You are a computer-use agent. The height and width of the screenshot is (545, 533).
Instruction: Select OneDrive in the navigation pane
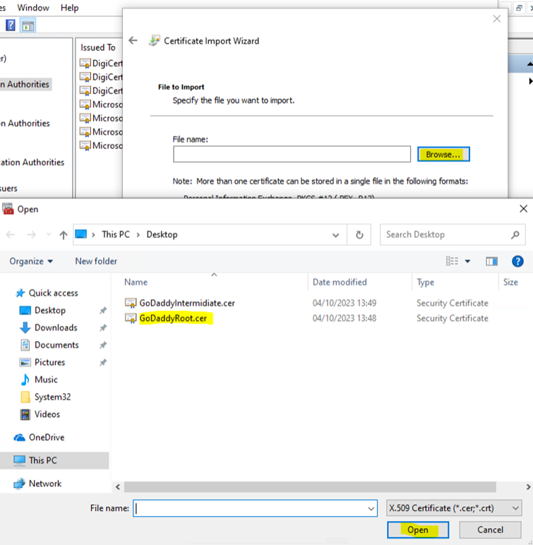tap(47, 437)
